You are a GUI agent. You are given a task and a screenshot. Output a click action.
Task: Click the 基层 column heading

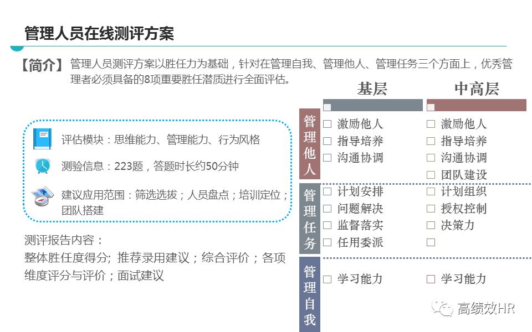point(372,89)
